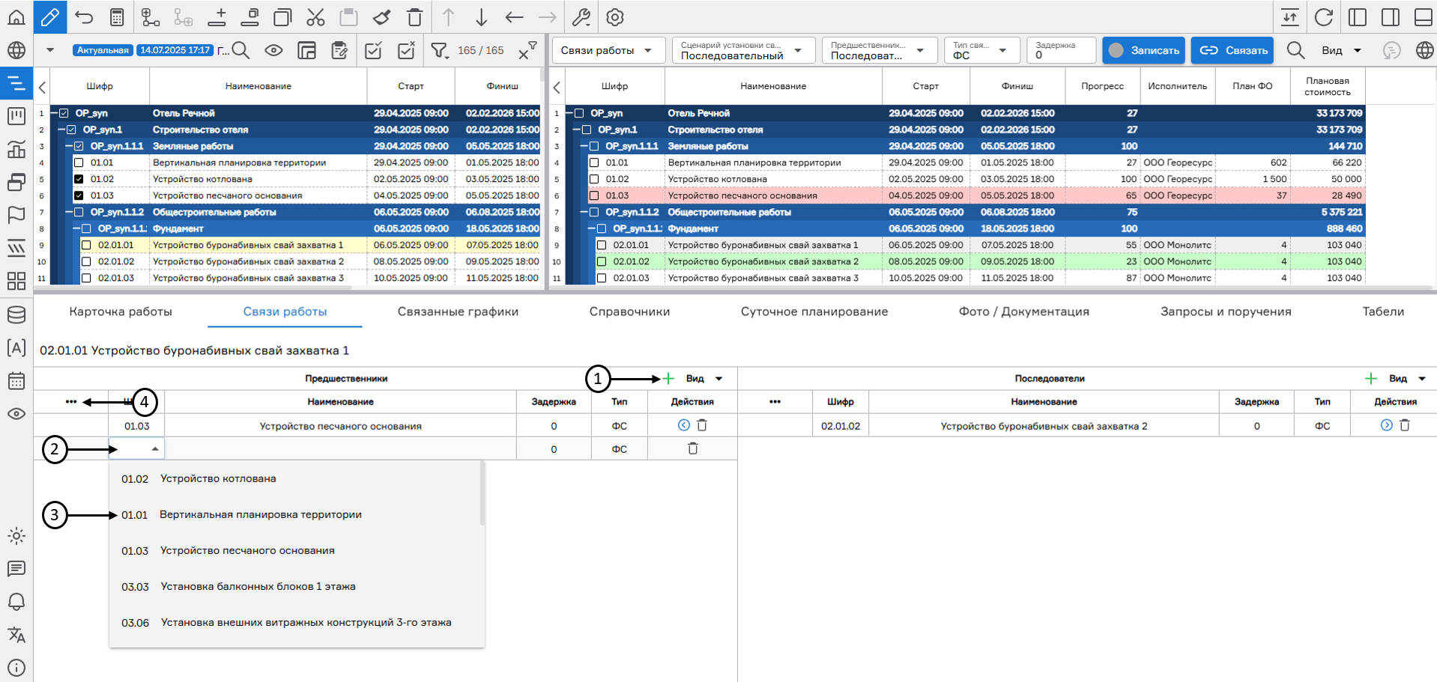
Task: Switch to the Карточка работы tab
Action: (x=121, y=311)
